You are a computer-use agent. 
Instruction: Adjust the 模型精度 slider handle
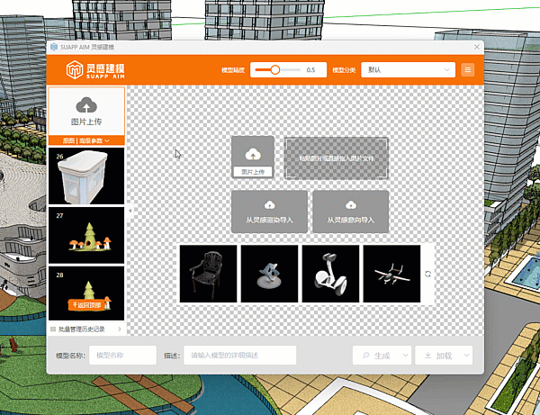pos(274,69)
